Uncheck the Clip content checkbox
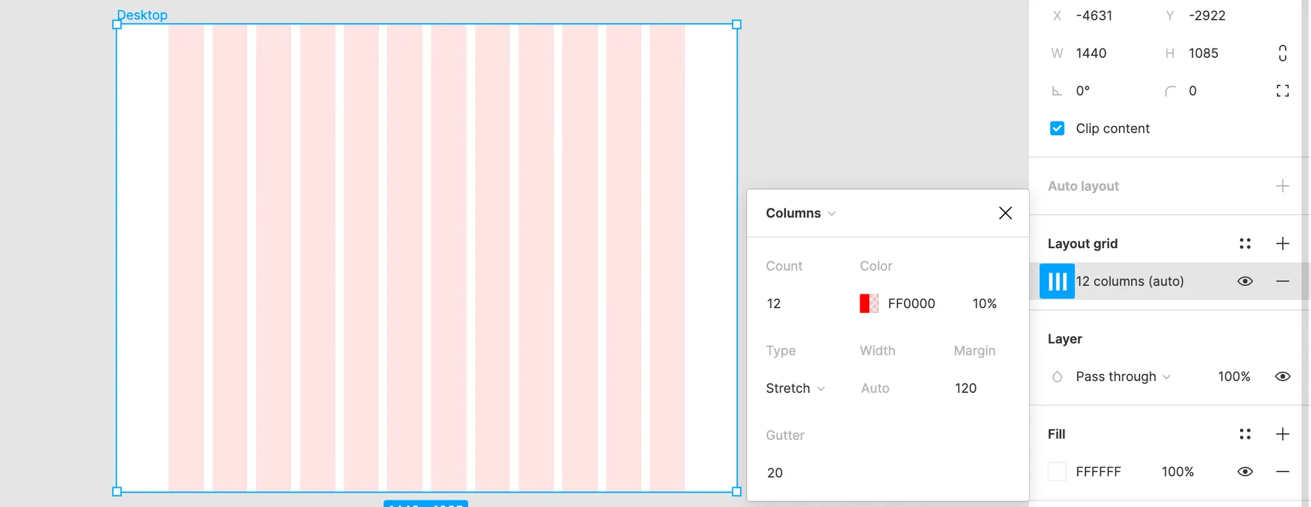The image size is (1311, 507). tap(1057, 128)
